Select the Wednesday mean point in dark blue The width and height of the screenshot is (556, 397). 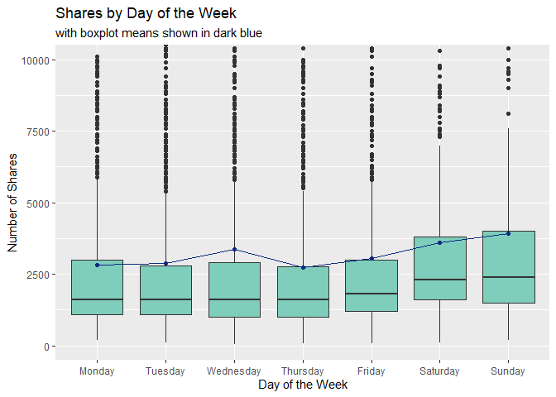(234, 249)
